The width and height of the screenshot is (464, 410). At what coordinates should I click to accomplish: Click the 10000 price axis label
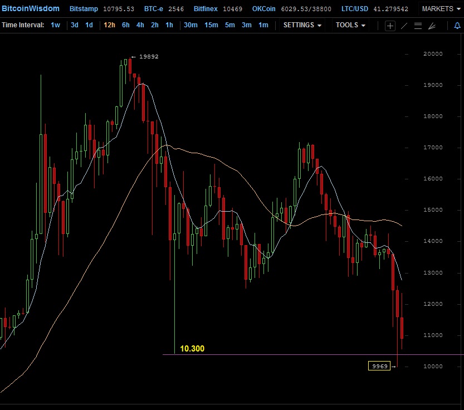(x=433, y=366)
